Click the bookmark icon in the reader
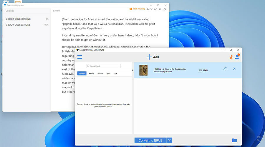 (148, 9)
